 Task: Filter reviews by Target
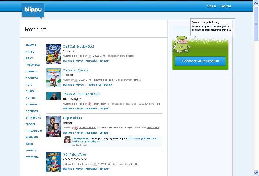pyautogui.click(x=30, y=124)
